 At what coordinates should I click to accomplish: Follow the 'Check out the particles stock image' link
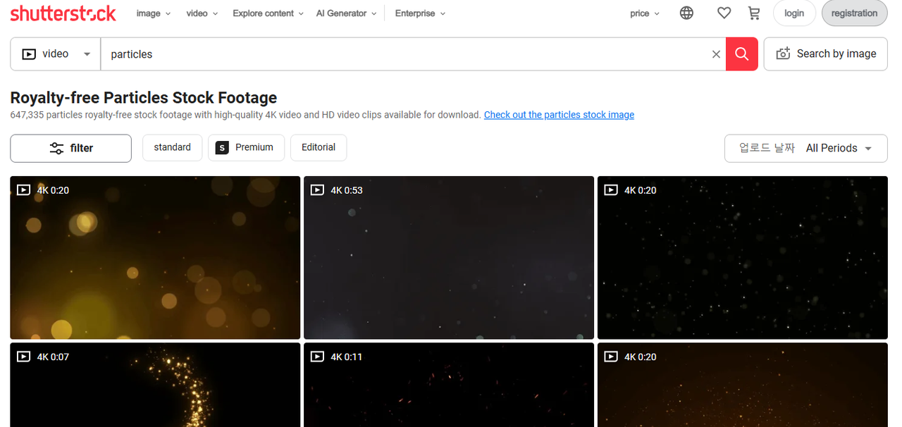[559, 115]
